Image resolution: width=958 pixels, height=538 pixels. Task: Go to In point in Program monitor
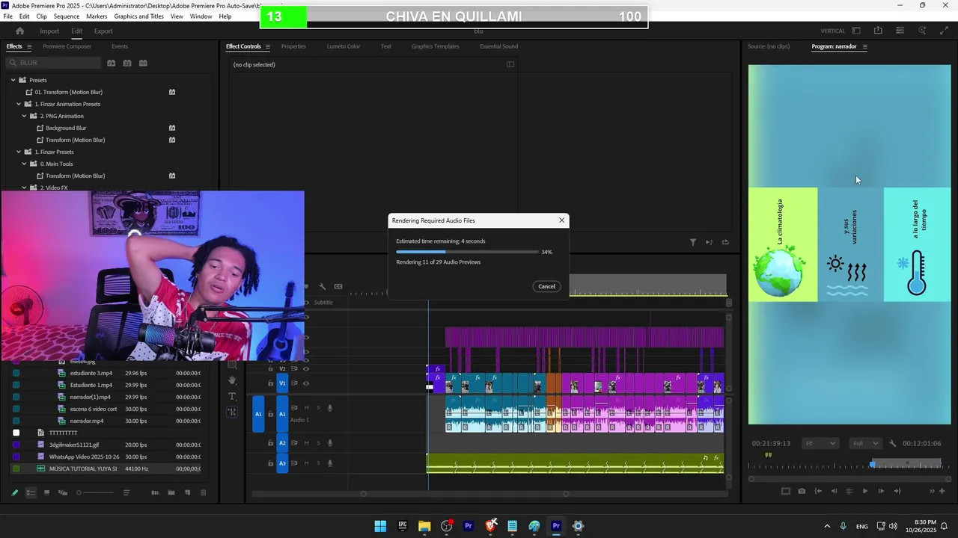tap(818, 491)
